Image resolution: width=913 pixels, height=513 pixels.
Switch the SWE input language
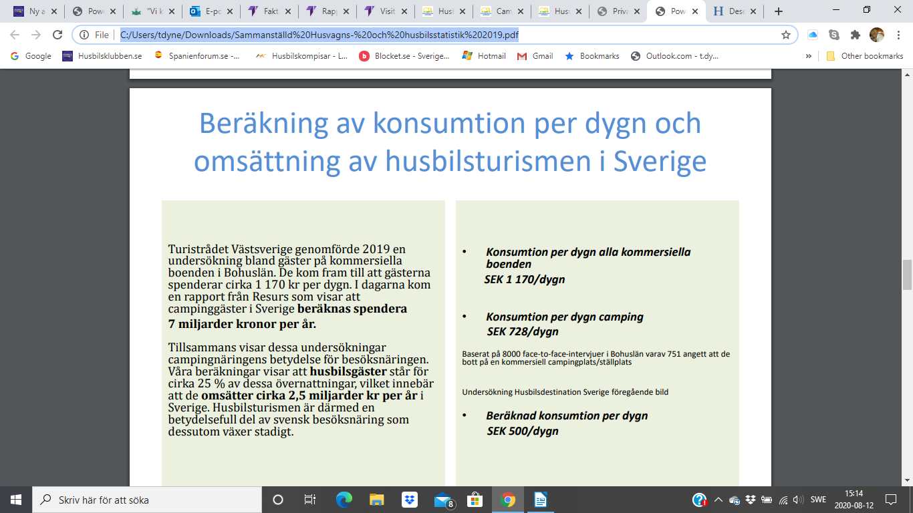[x=819, y=499]
